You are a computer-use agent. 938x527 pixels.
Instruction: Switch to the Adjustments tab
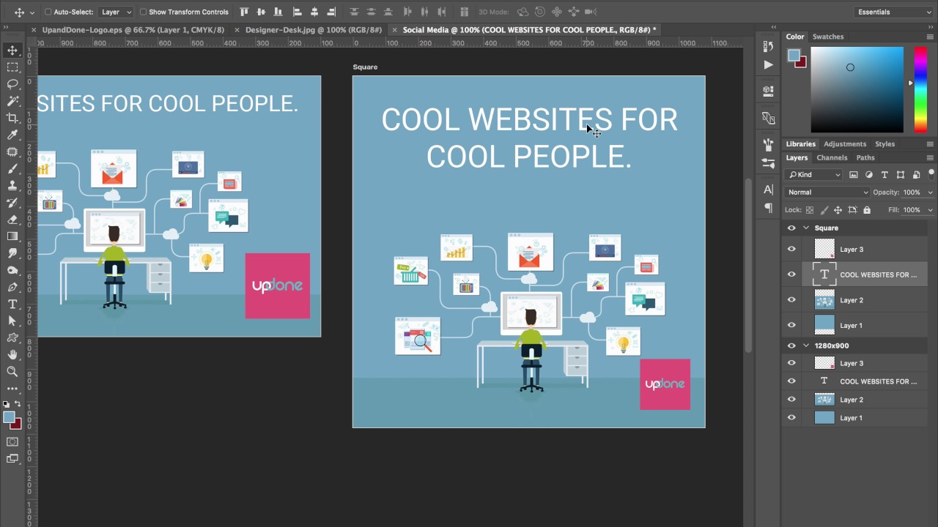tap(844, 144)
